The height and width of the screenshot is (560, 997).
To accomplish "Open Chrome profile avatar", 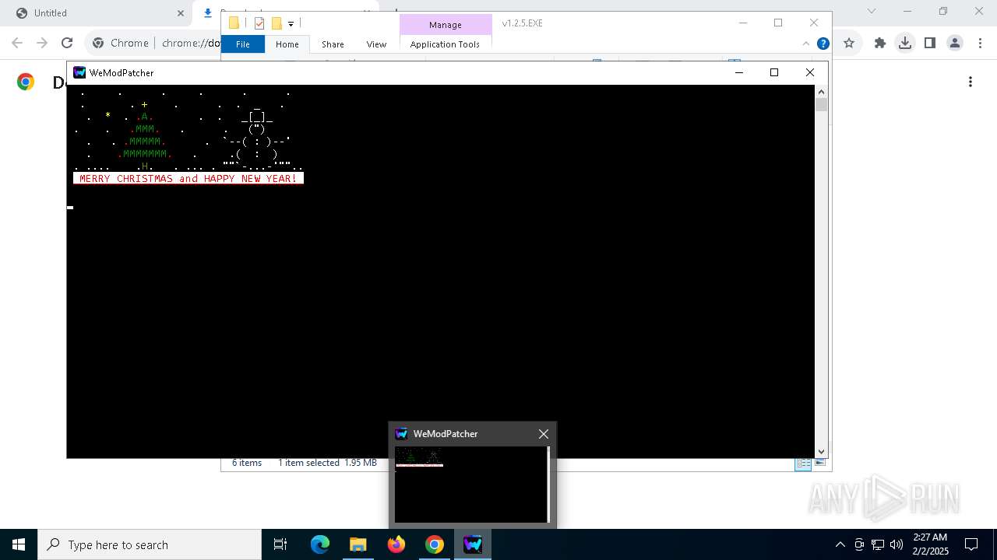I will tap(955, 43).
